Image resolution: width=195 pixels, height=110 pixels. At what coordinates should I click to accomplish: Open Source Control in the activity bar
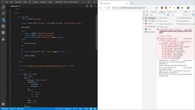[x=3, y=20]
